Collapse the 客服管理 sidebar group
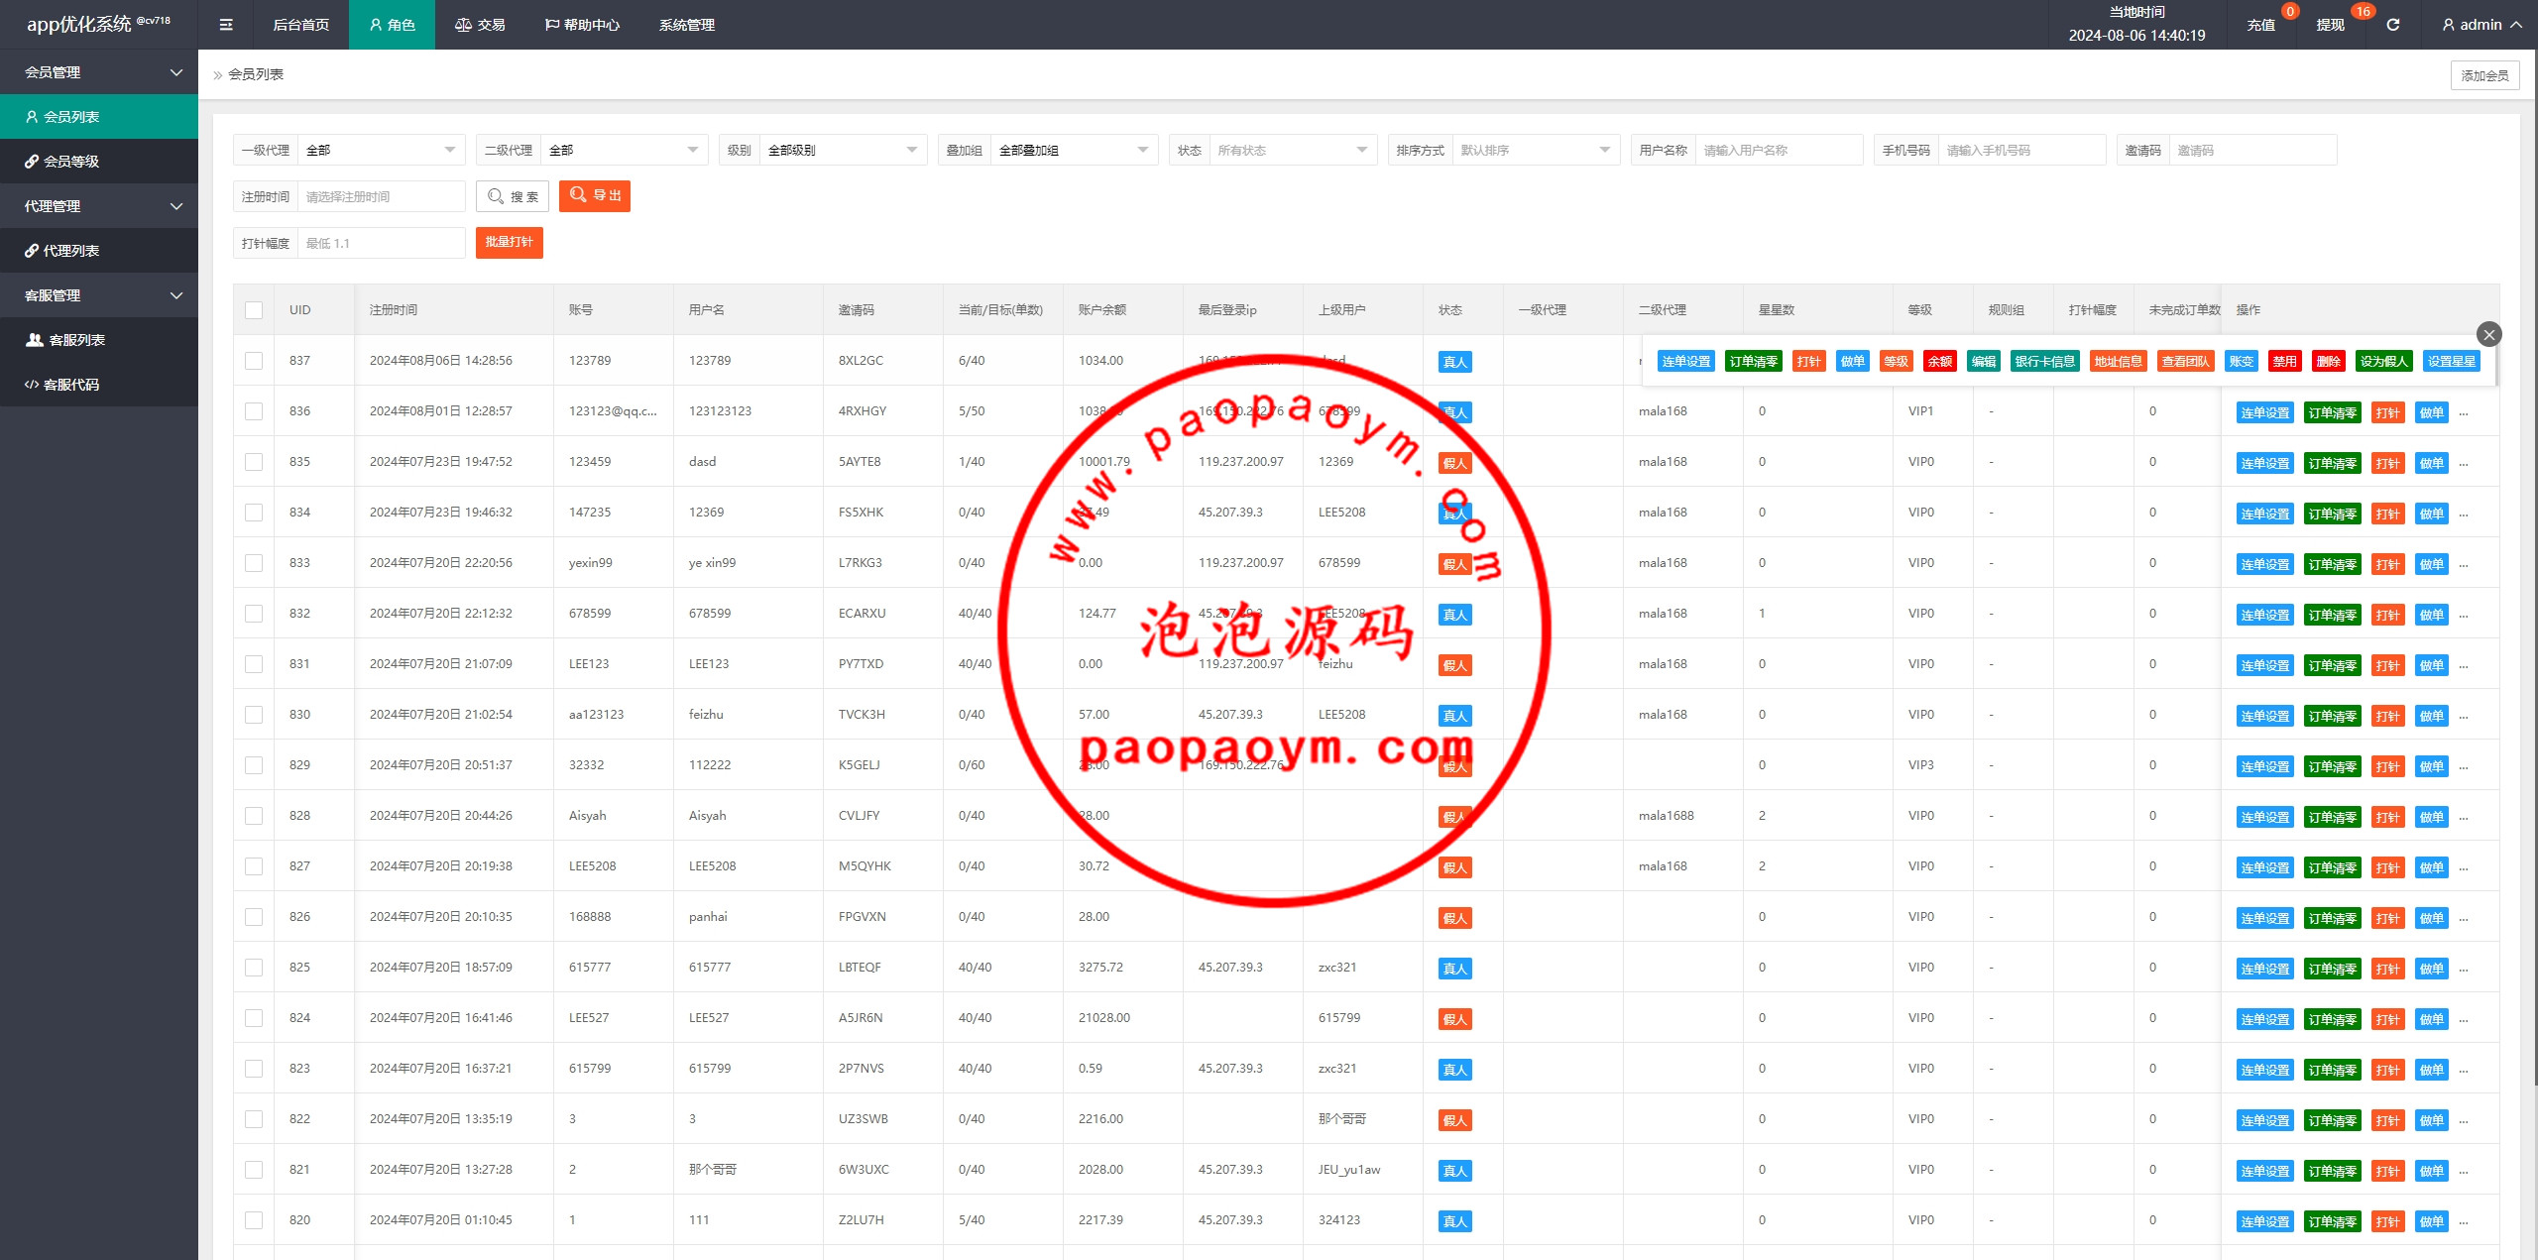This screenshot has height=1260, width=2538. (x=99, y=294)
